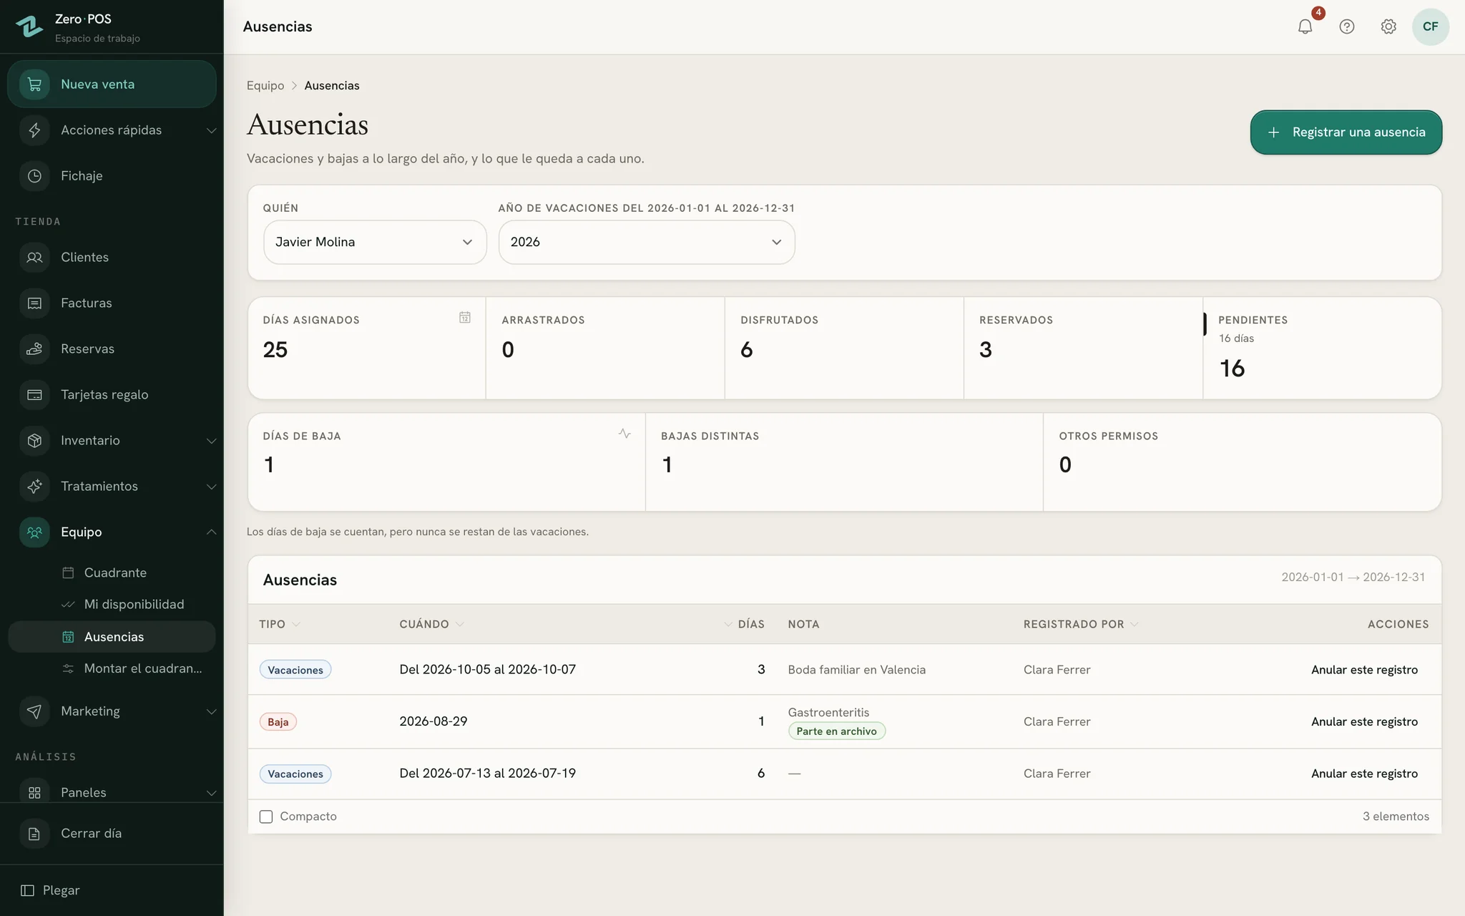Screen dimensions: 1465x916
Task: Click calendar icon in Días asignados card
Action: (465, 318)
